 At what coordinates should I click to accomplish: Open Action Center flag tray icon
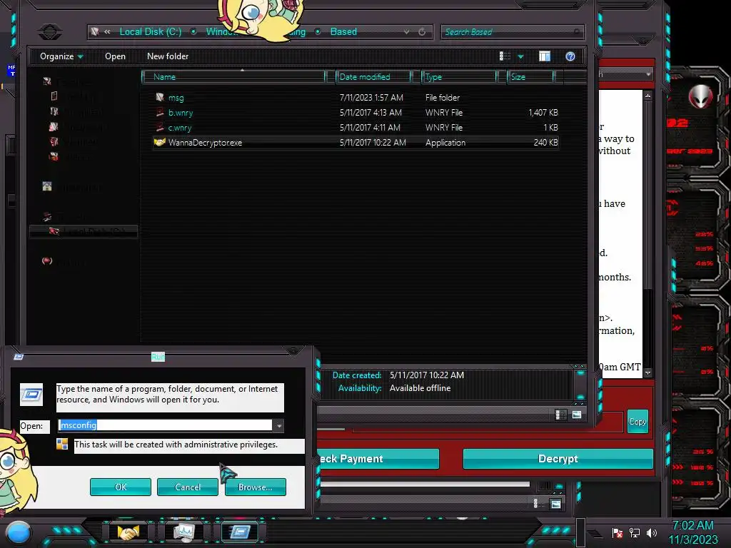coord(617,533)
